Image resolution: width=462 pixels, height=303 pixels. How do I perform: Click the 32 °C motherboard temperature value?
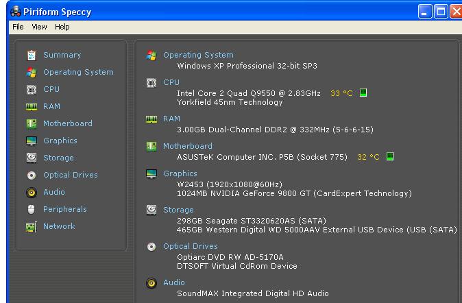pos(368,157)
